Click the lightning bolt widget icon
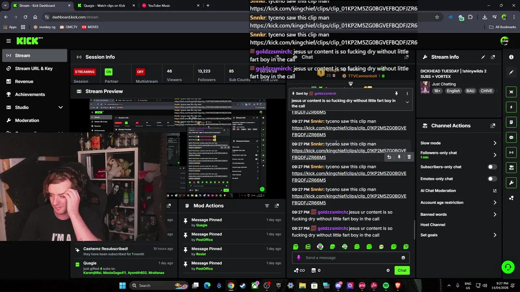Screen dimensions: 520x292 coord(511,107)
